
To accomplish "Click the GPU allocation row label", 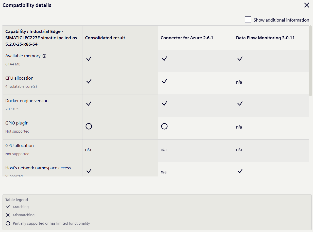I will [20, 146].
